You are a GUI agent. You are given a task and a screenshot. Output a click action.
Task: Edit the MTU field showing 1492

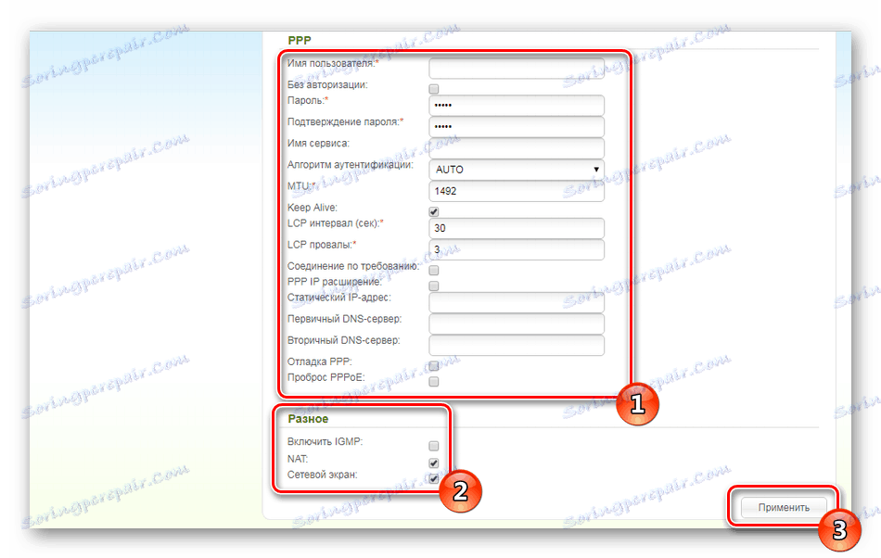517,191
